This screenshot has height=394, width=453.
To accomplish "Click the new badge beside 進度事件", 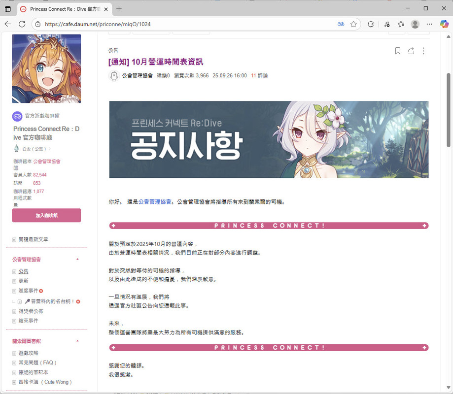I will [x=41, y=291].
